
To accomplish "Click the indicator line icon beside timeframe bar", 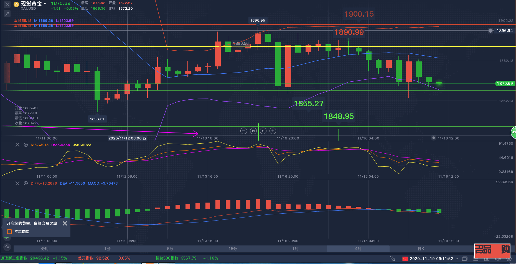I will coord(7,247).
